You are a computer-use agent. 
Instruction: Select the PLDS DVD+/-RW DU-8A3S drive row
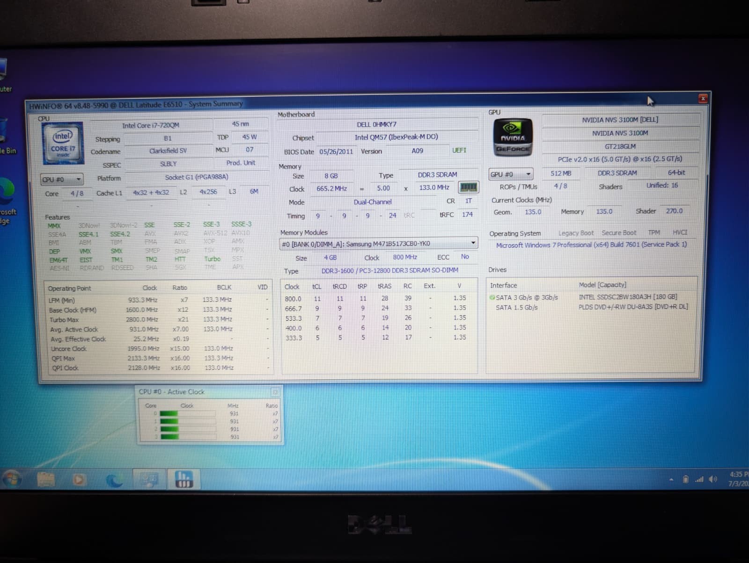tap(591, 307)
